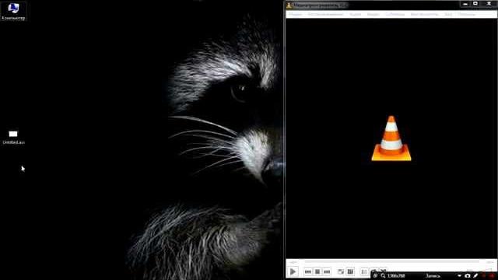Open the Субтитры menu in VLC
Viewport: 498px width, 280px height.
tap(395, 14)
